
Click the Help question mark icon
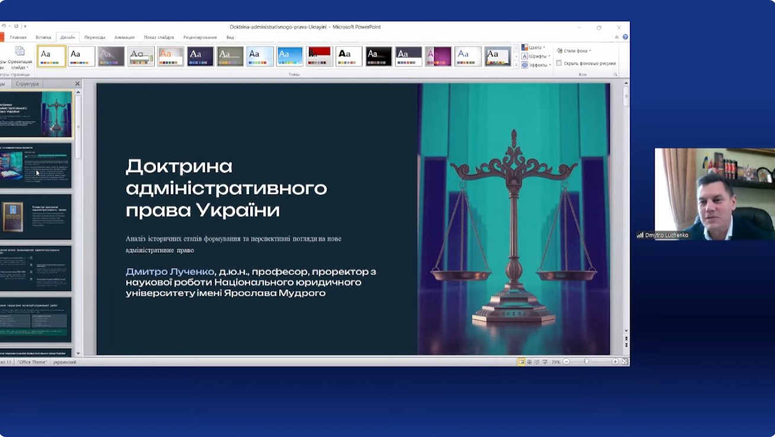625,37
